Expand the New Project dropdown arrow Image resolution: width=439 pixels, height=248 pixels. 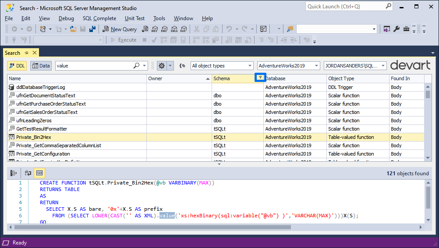[50, 29]
